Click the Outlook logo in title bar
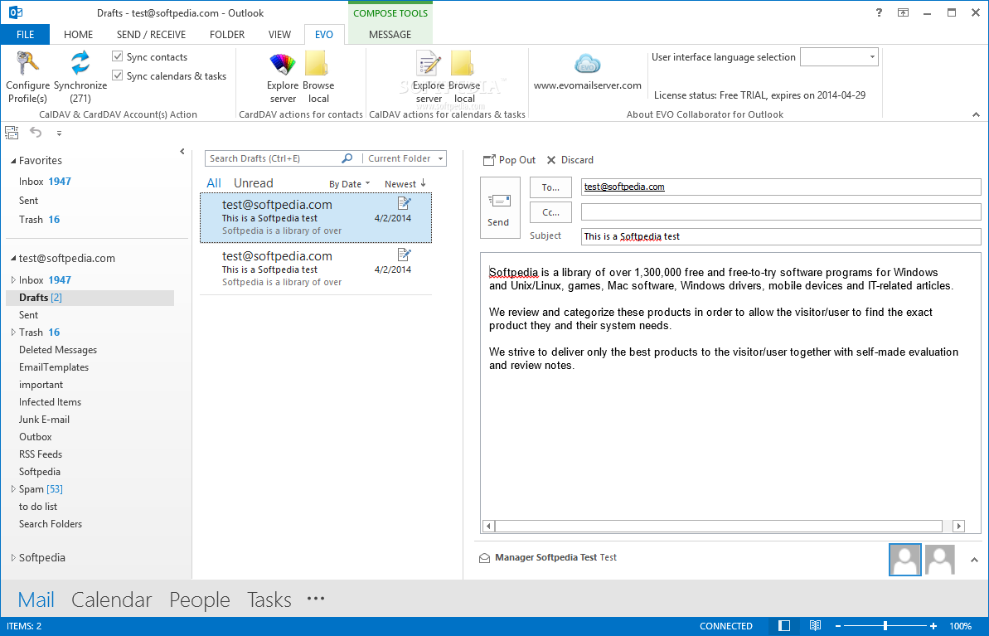Viewport: 989px width, 636px height. coord(16,12)
